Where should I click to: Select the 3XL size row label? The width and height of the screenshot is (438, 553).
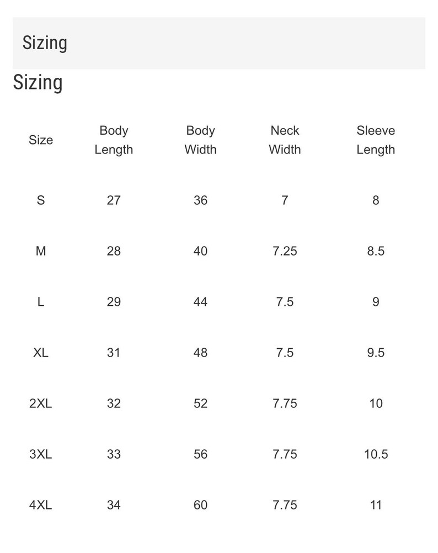[41, 454]
